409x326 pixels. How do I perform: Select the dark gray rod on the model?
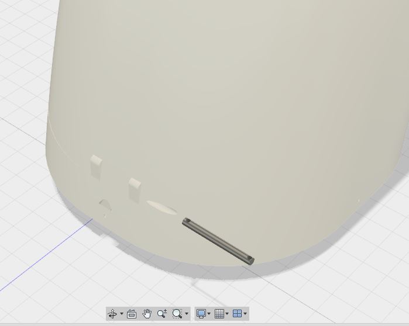(218, 241)
